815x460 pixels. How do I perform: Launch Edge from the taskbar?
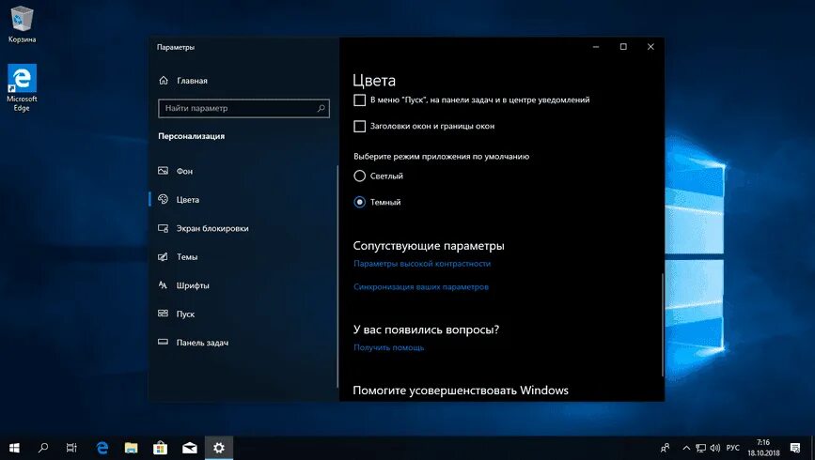[x=102, y=448]
